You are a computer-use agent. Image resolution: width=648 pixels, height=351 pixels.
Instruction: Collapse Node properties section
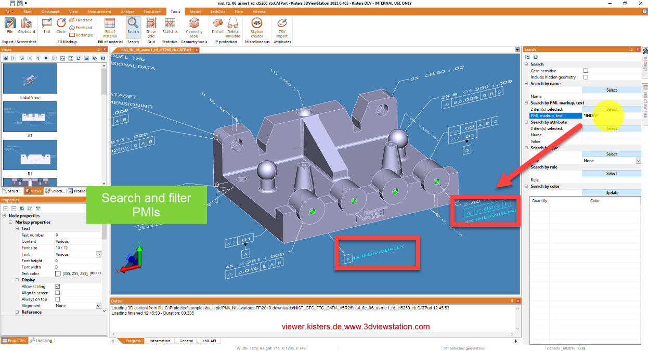[5, 216]
